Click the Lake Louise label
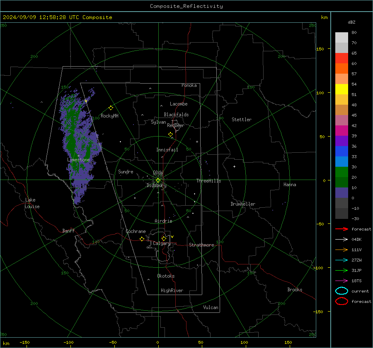 pos(32,203)
